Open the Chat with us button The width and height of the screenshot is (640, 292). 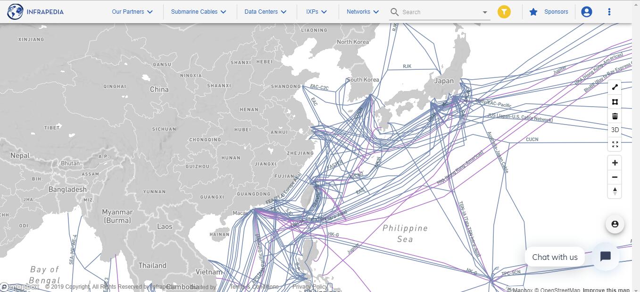pyautogui.click(x=605, y=257)
